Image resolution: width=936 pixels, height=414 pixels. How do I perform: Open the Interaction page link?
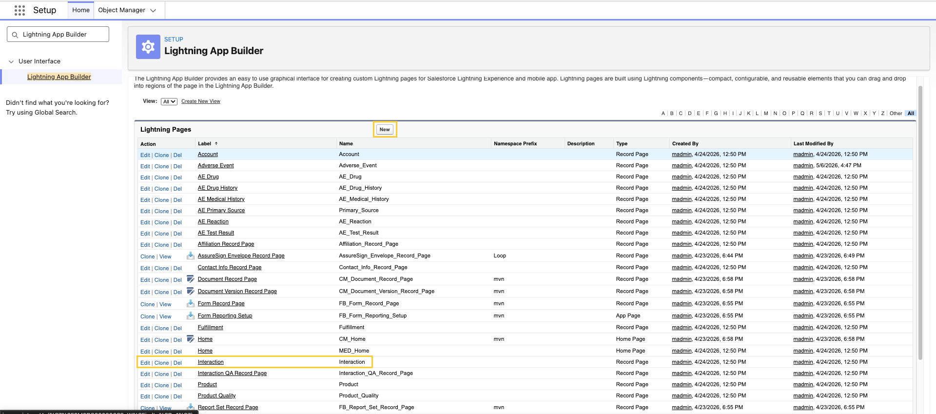pyautogui.click(x=211, y=362)
